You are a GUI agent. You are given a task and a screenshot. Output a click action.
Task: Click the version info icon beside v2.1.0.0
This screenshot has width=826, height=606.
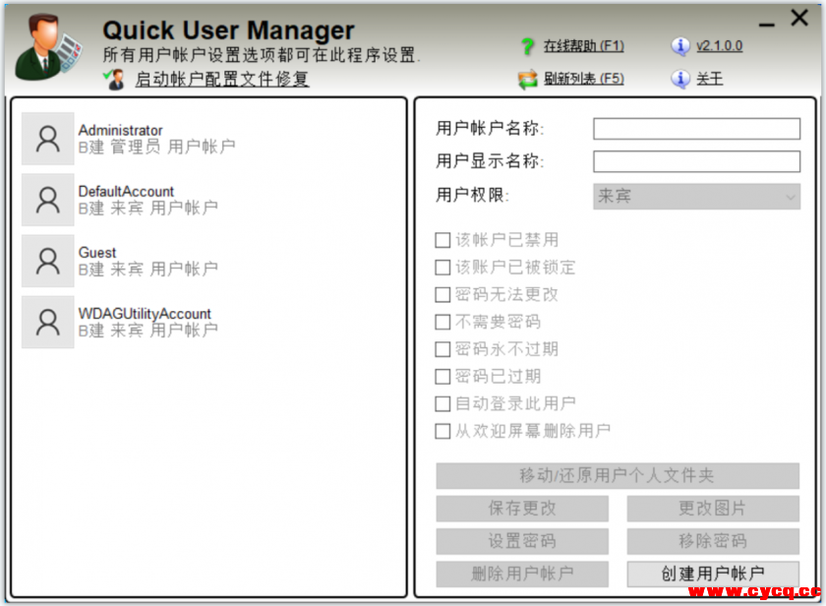[680, 46]
